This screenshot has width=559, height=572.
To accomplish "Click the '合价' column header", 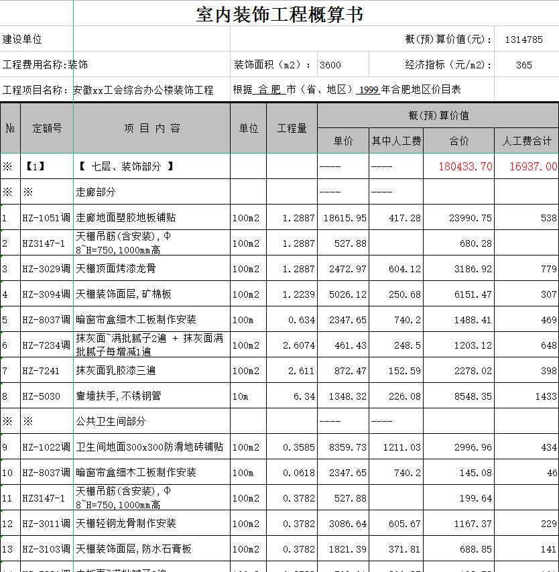I will (458, 141).
